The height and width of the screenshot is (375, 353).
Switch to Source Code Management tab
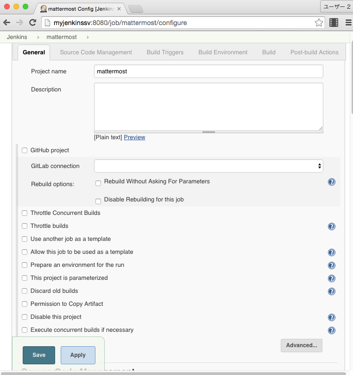[96, 52]
